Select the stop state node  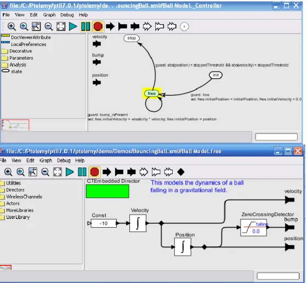pyautogui.click(x=132, y=38)
